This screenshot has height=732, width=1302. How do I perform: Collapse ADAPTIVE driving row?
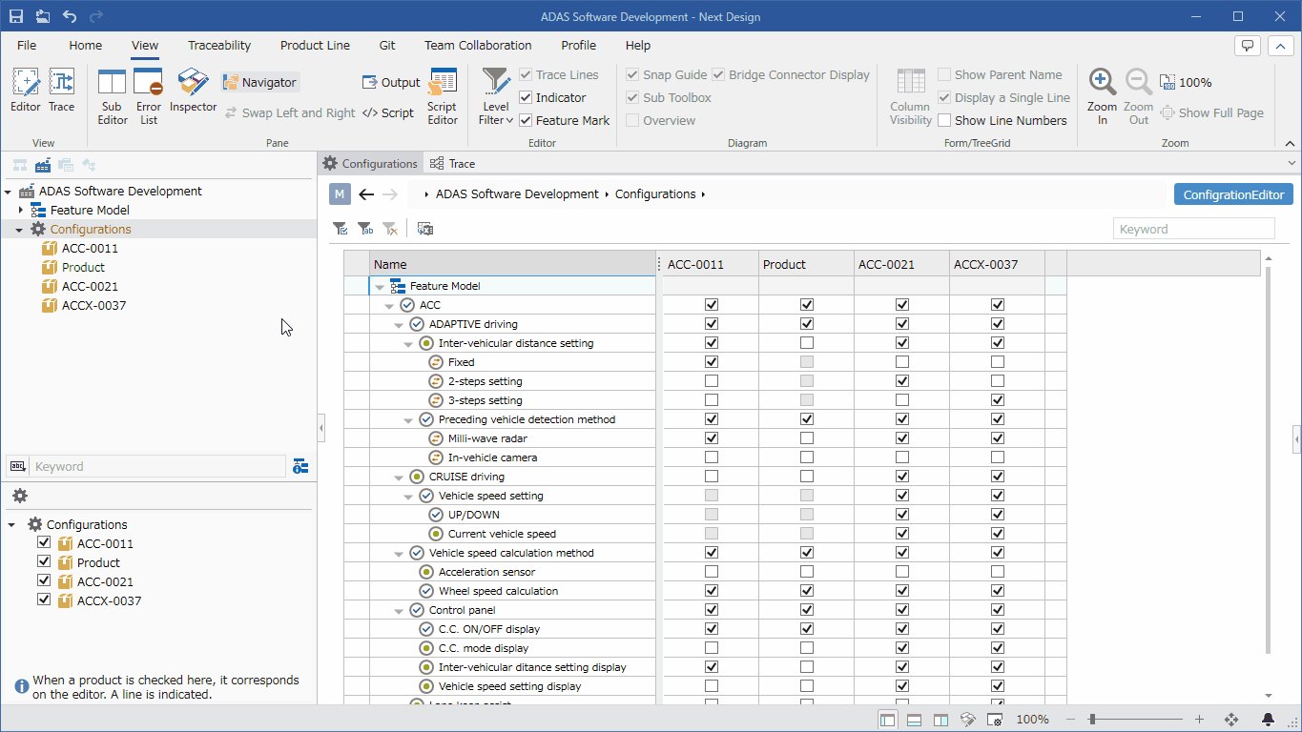click(399, 325)
